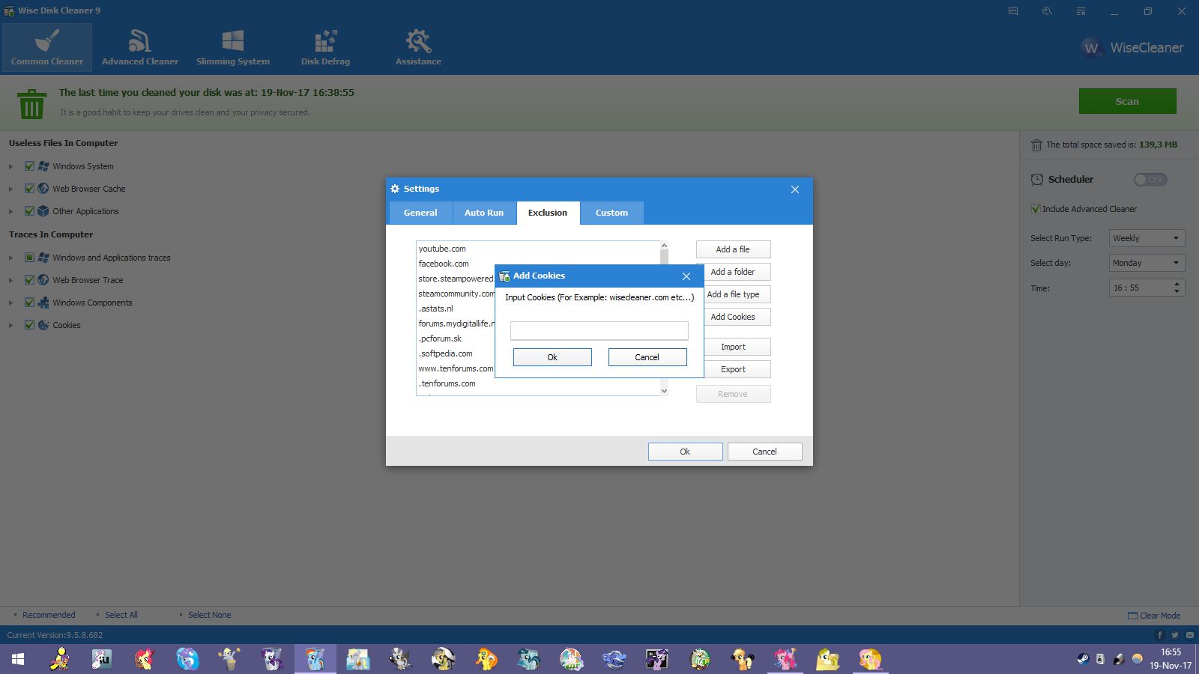Open the Windows Start menu

(x=18, y=659)
